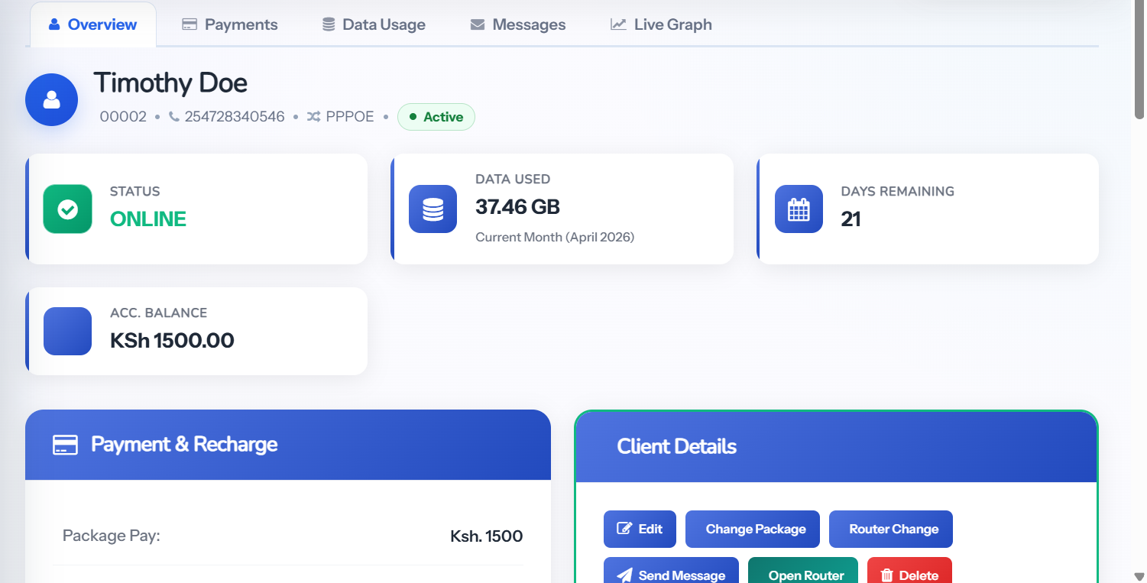1147x583 pixels.
Task: Go to the Messages tab
Action: pos(518,24)
